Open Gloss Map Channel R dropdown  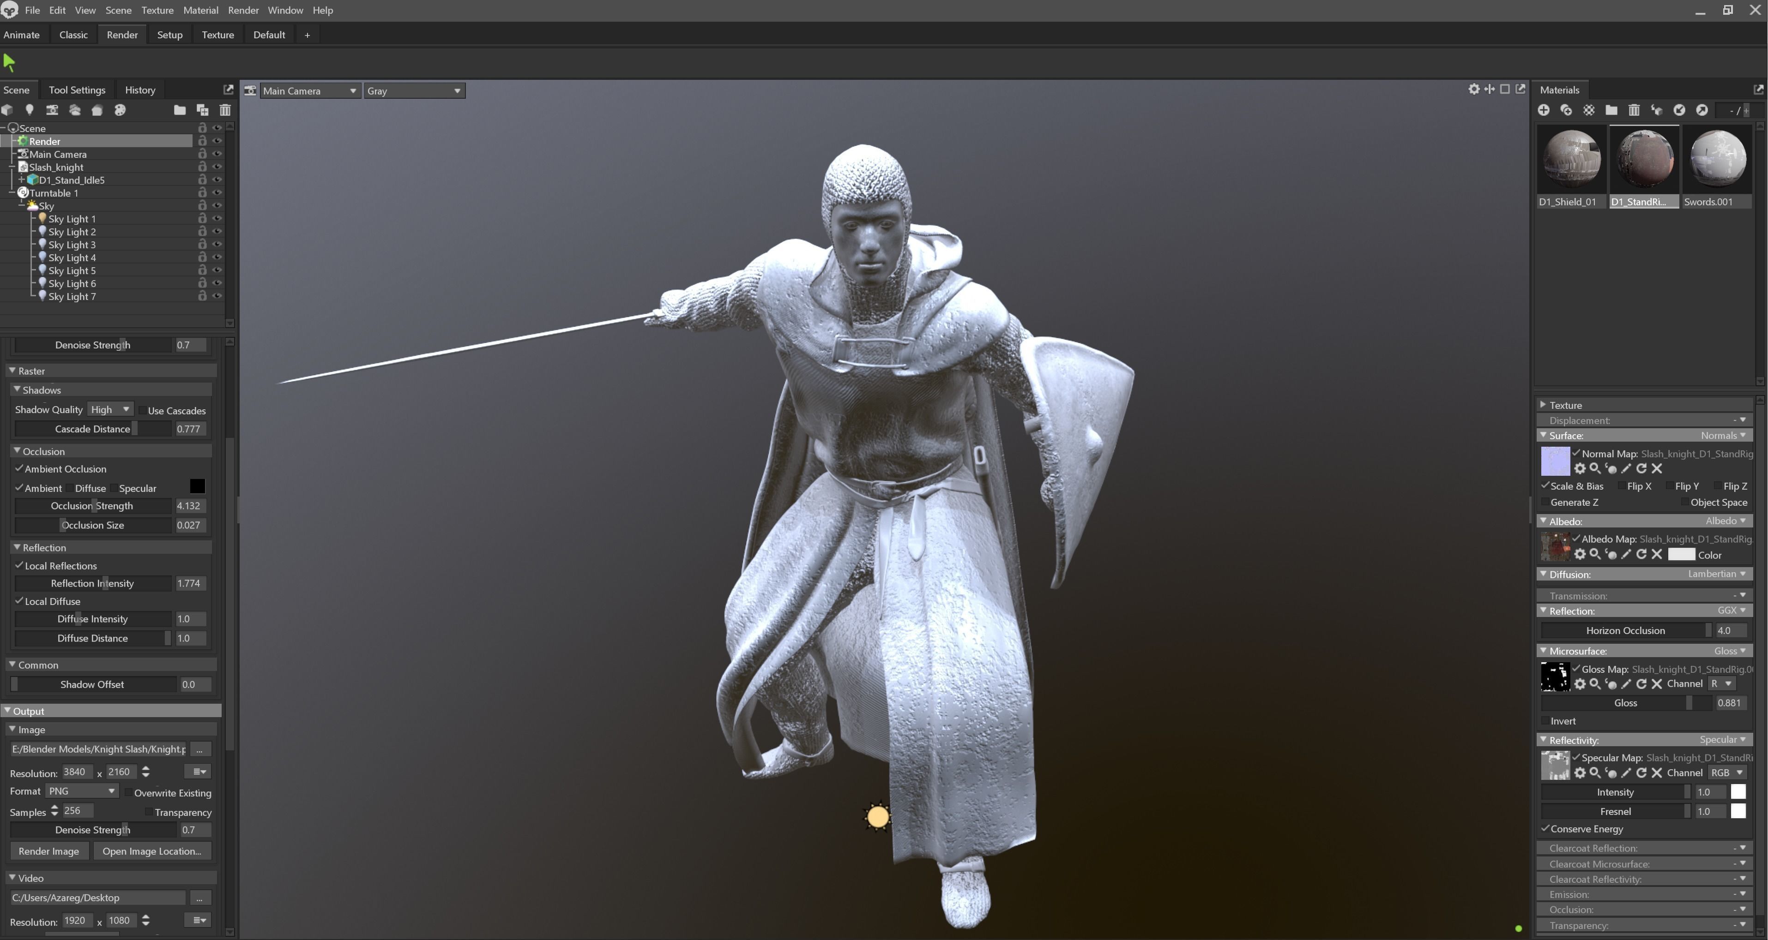pos(1721,683)
